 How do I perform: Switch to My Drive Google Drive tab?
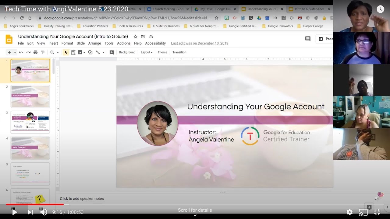tap(215, 9)
